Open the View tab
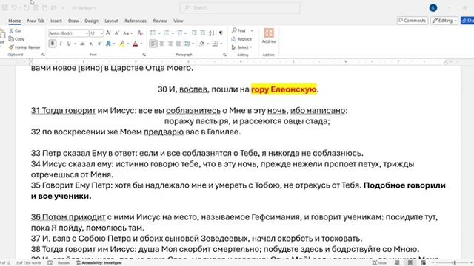474x266 pixels. tap(178, 21)
